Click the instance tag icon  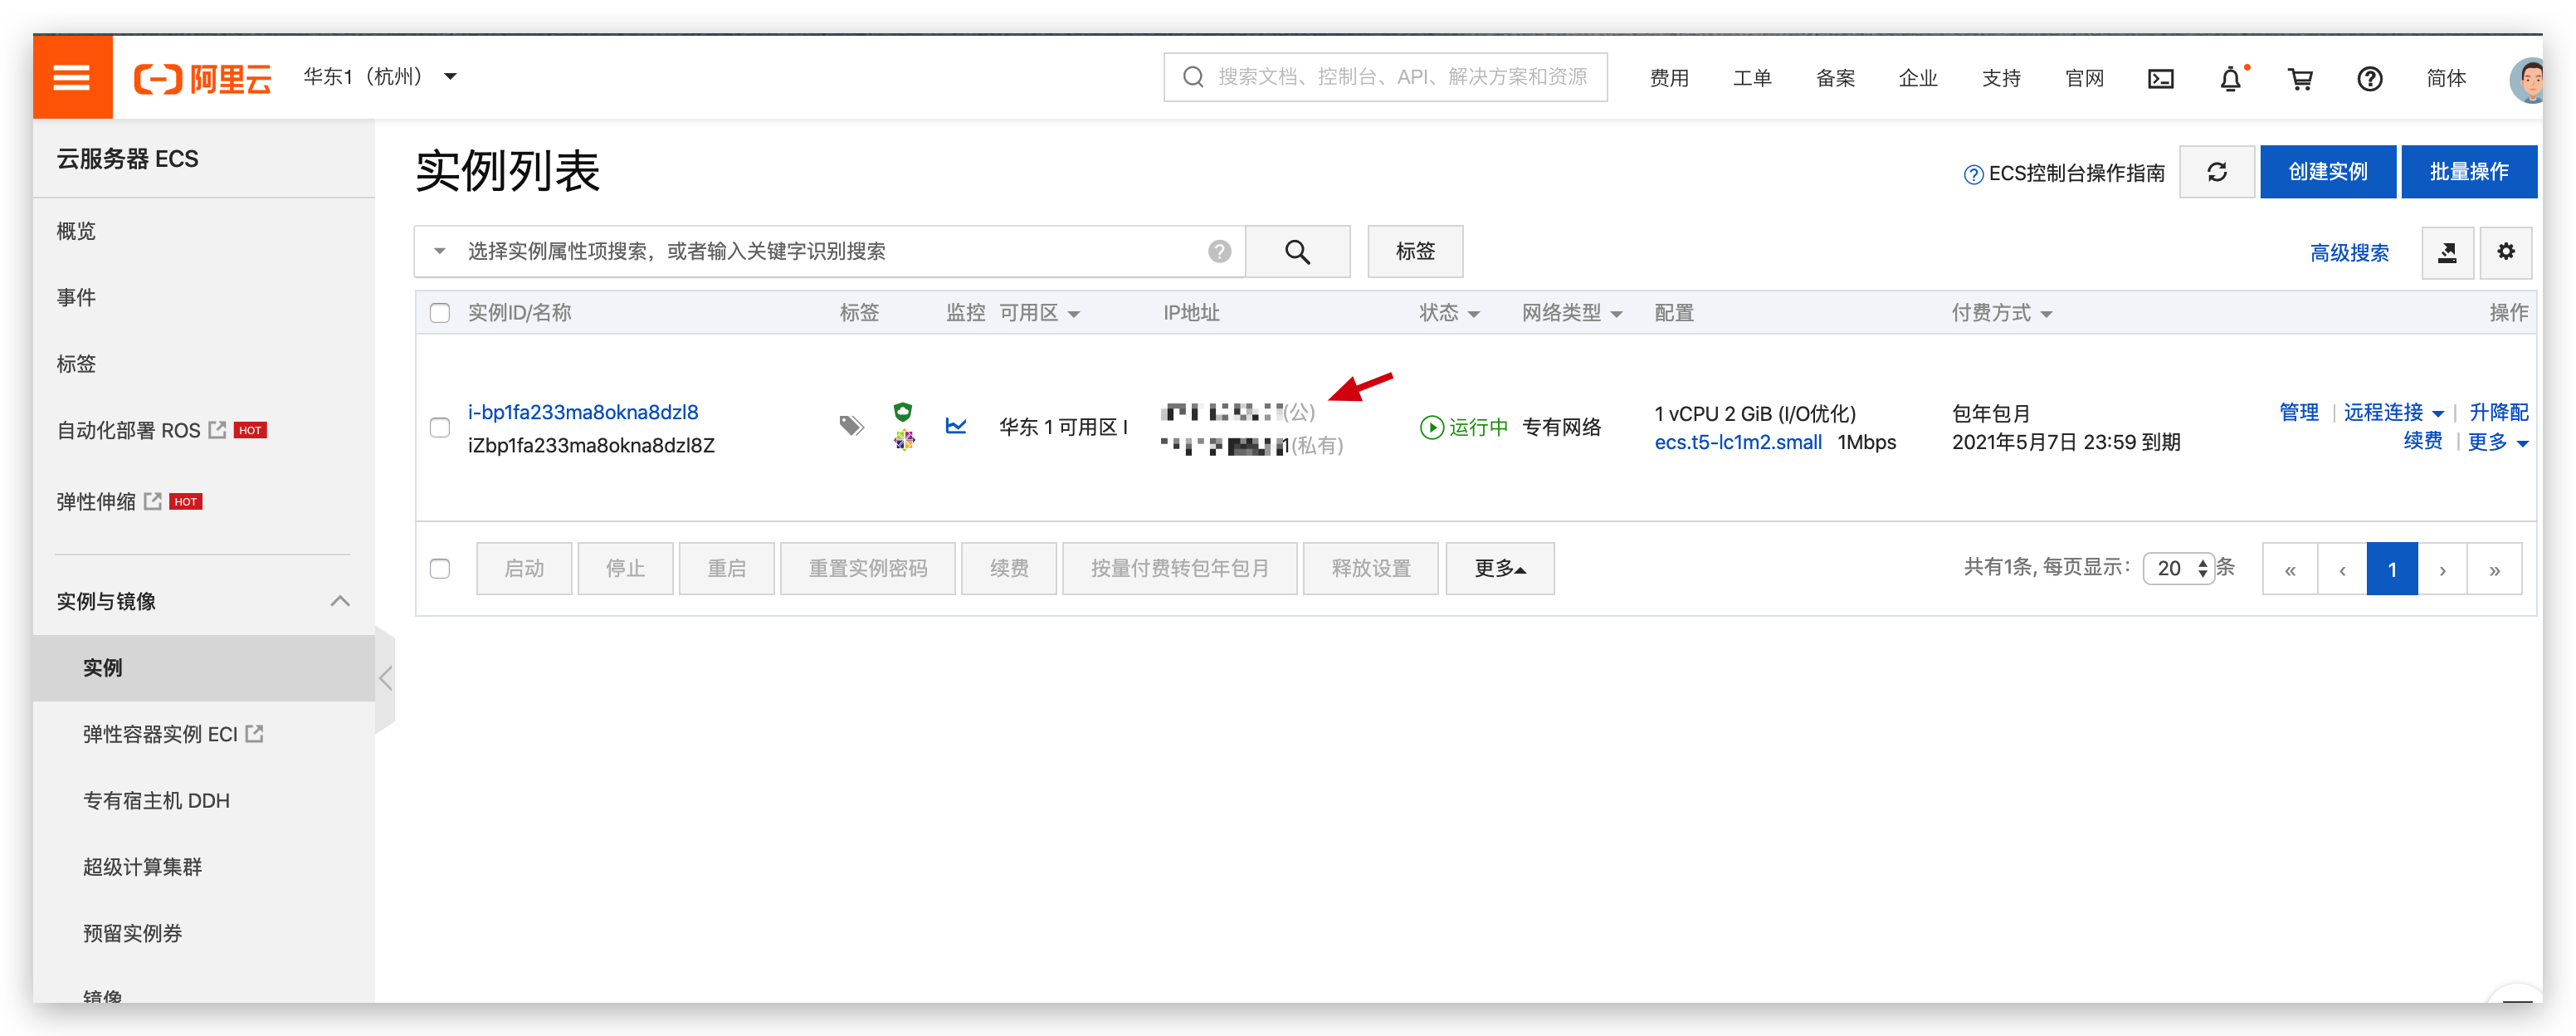tap(851, 426)
